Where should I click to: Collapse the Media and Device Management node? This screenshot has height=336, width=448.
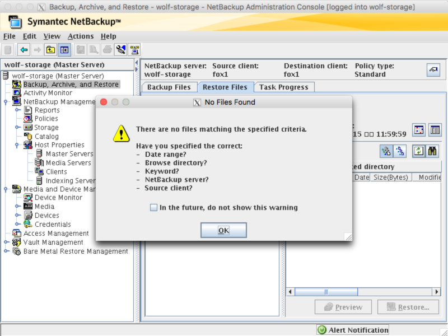(4, 189)
